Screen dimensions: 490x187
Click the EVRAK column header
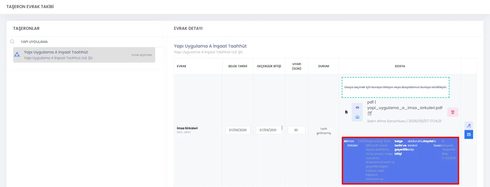tap(182, 66)
